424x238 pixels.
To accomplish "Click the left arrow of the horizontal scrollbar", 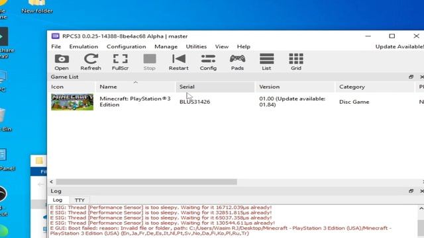I will [52, 182].
